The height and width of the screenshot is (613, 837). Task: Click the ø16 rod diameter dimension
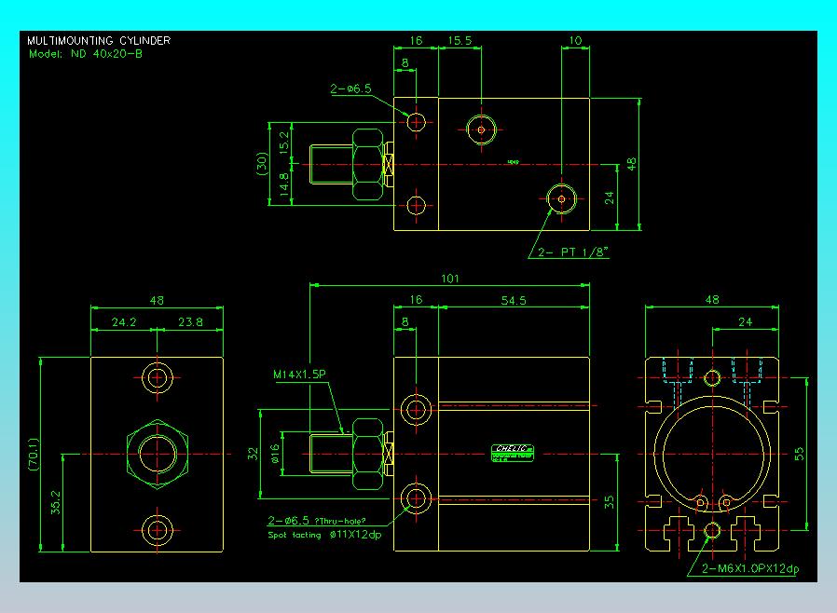tap(276, 454)
